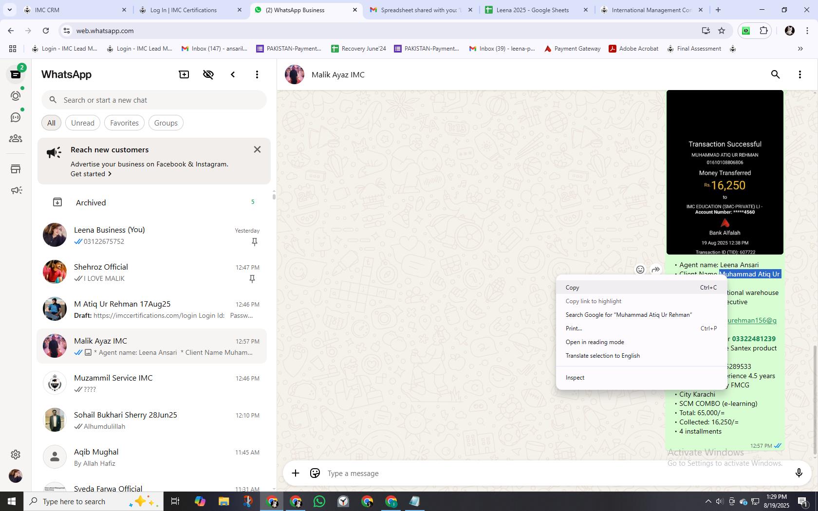Open the Communities icon in left sidebar

(x=16, y=139)
